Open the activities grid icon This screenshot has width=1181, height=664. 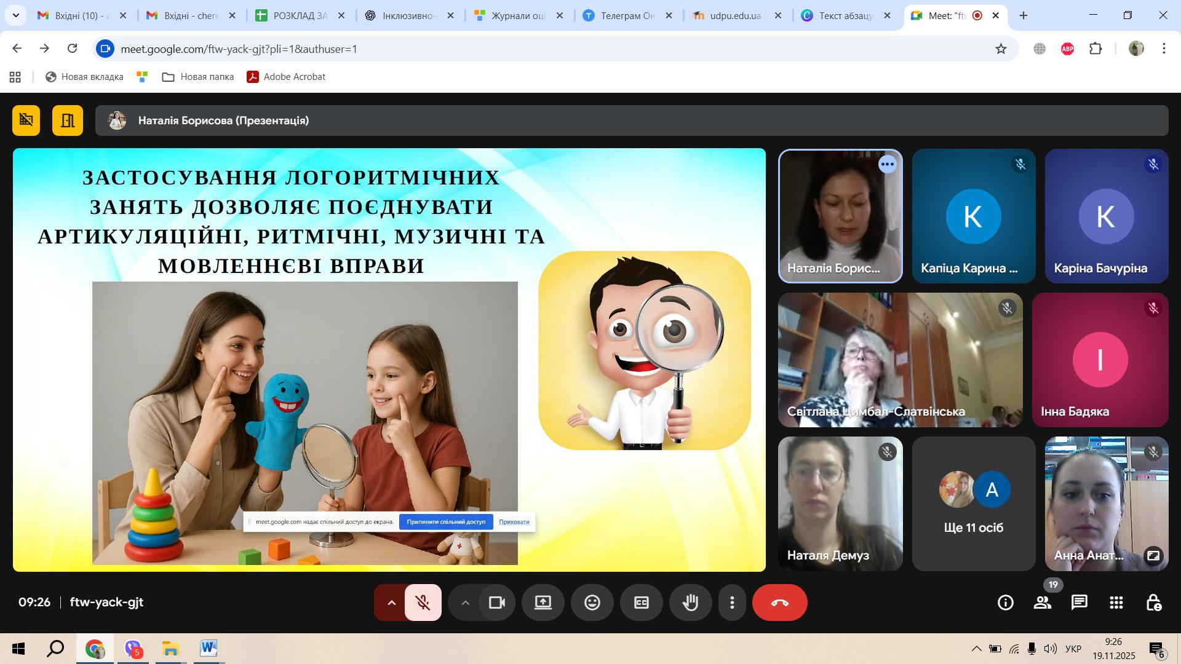[1116, 603]
